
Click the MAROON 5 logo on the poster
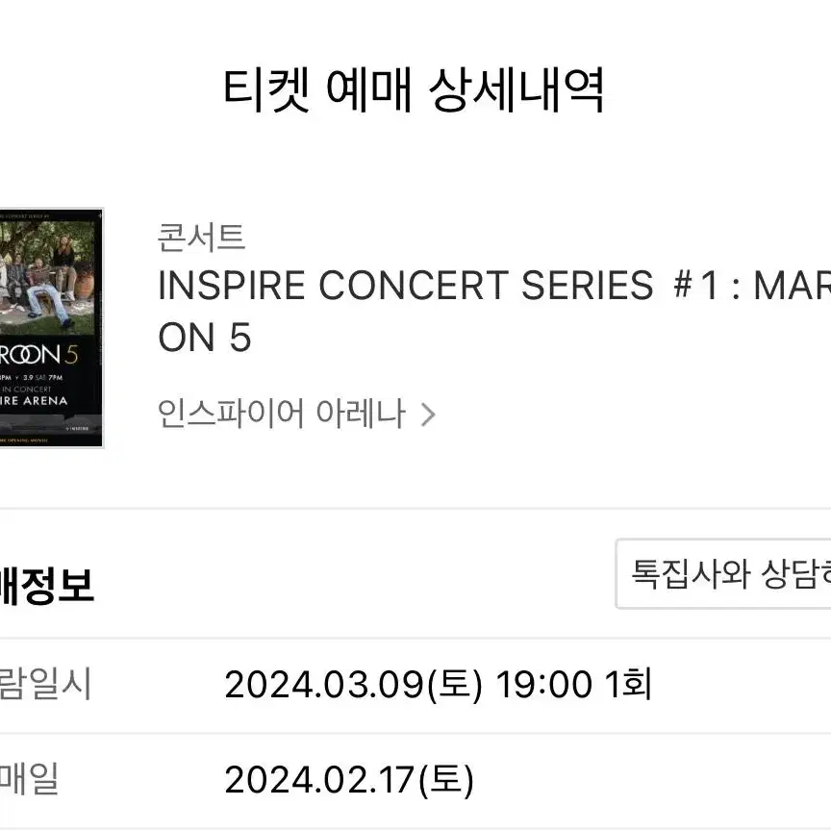[38, 355]
